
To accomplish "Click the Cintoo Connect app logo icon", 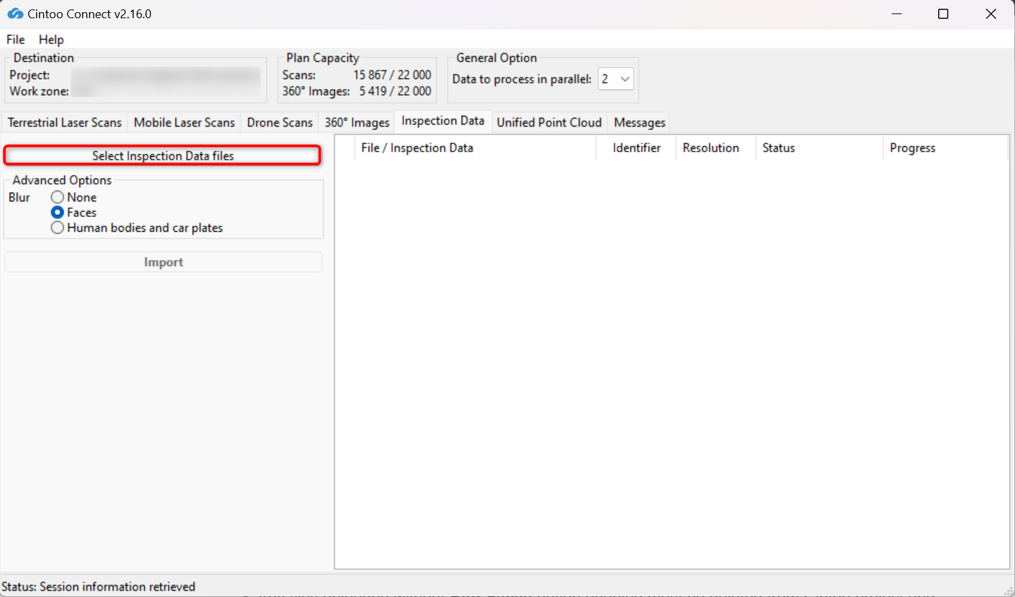I will (15, 13).
